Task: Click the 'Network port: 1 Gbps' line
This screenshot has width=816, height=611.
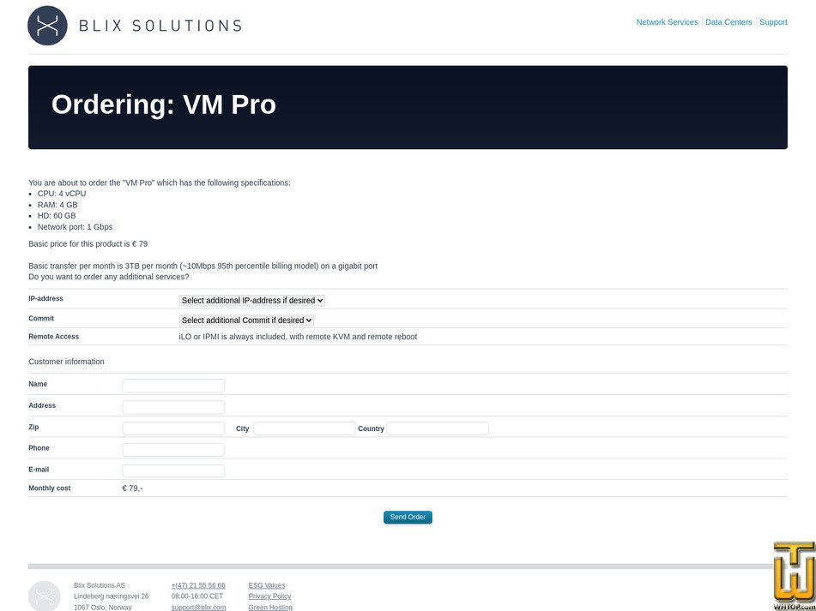Action: 75,227
